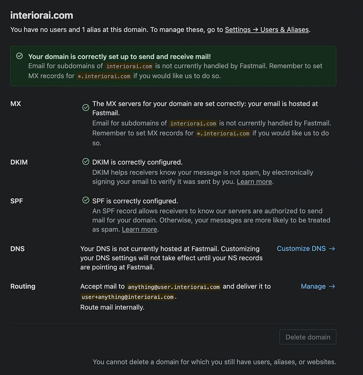This screenshot has height=375, width=363.
Task: Open the SPF Learn more link
Action: pyautogui.click(x=139, y=229)
